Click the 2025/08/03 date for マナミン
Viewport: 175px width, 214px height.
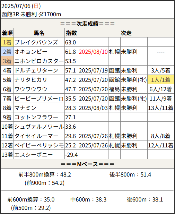click(x=93, y=108)
